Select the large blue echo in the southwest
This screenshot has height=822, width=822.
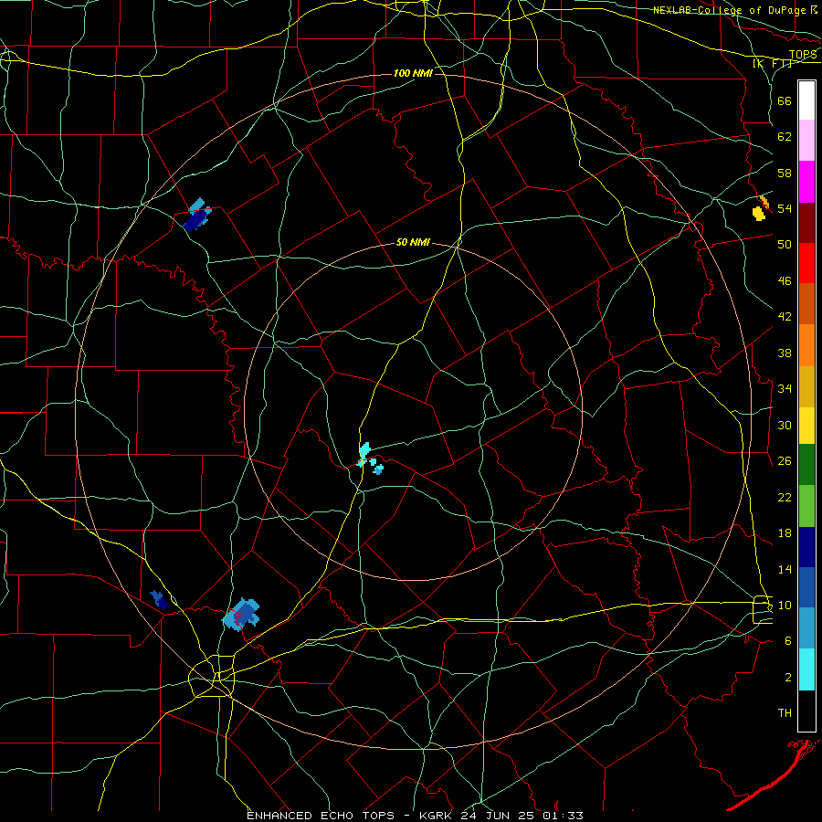242,615
